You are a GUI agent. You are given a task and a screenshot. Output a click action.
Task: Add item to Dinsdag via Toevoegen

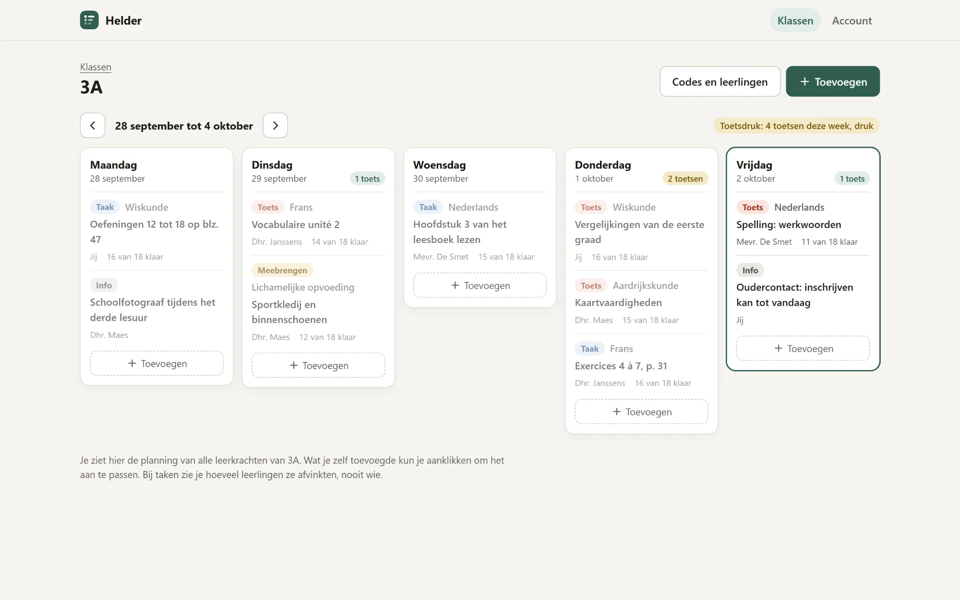click(318, 365)
